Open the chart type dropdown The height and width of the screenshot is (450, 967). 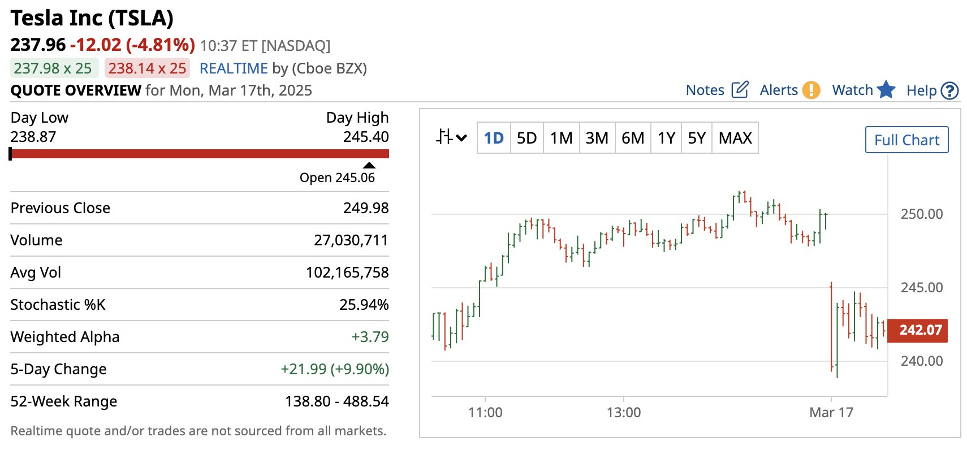pyautogui.click(x=451, y=137)
